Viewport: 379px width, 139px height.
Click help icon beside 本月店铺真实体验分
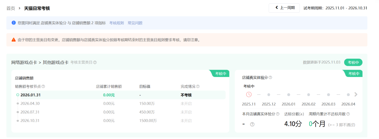(x=278, y=114)
